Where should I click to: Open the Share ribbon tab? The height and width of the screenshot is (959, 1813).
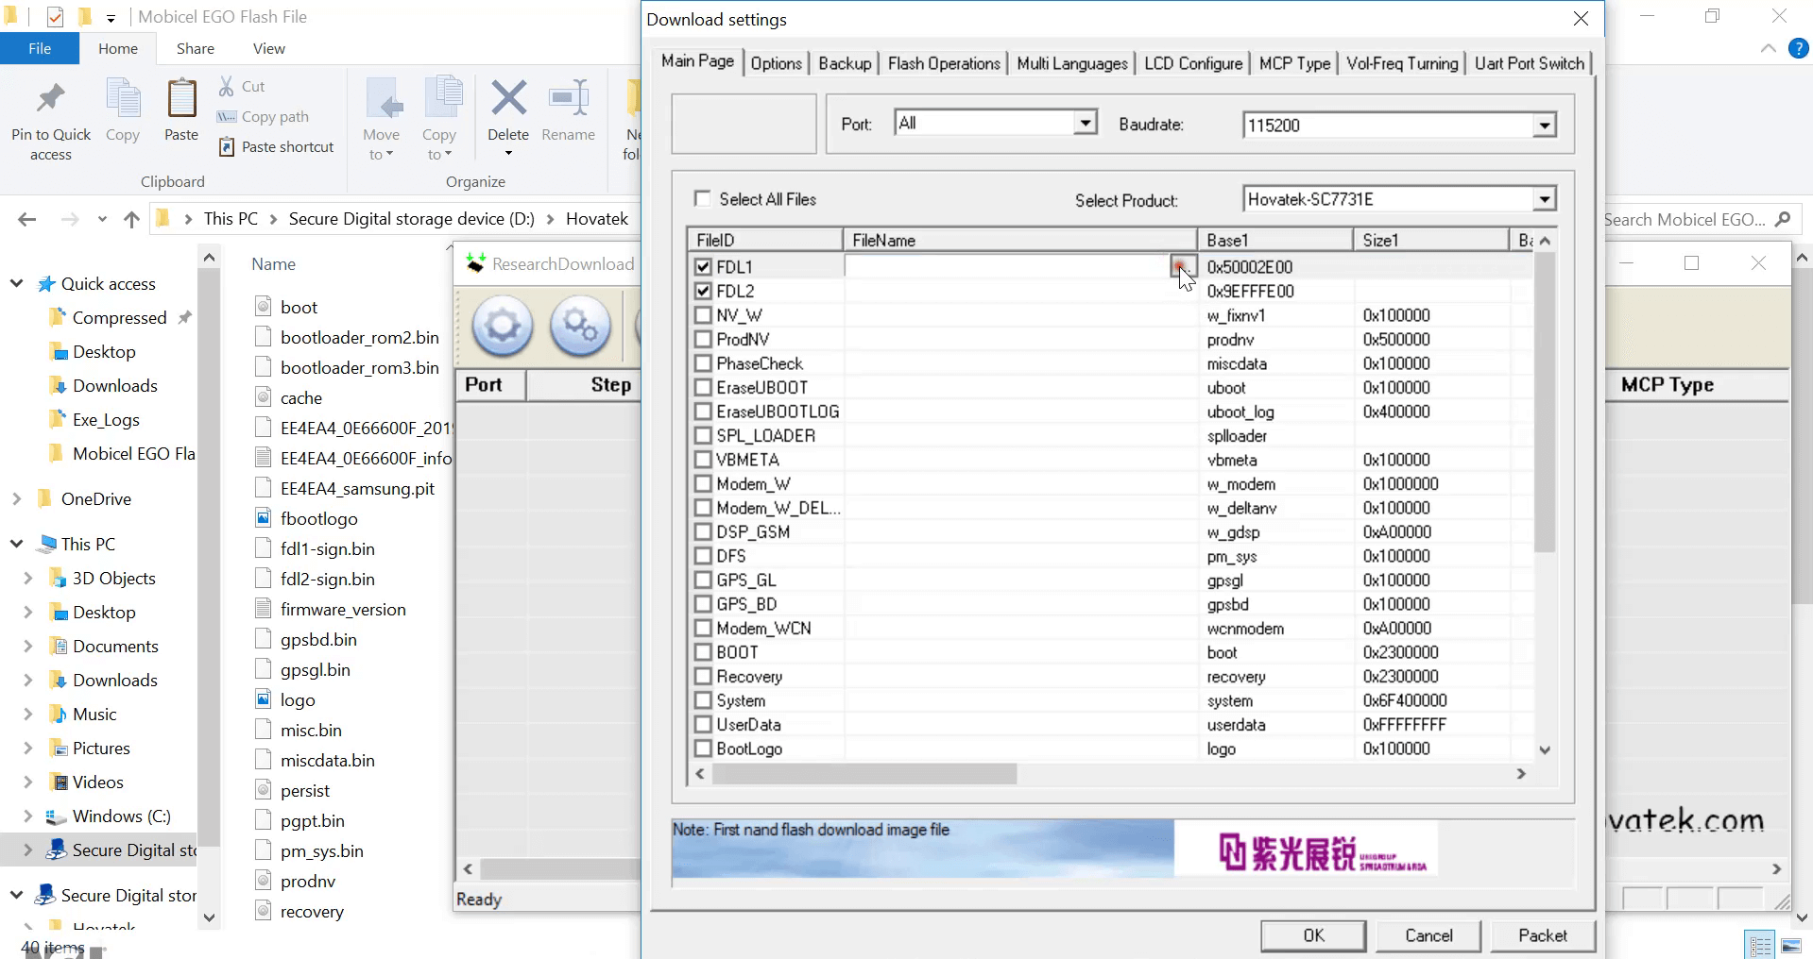194,48
